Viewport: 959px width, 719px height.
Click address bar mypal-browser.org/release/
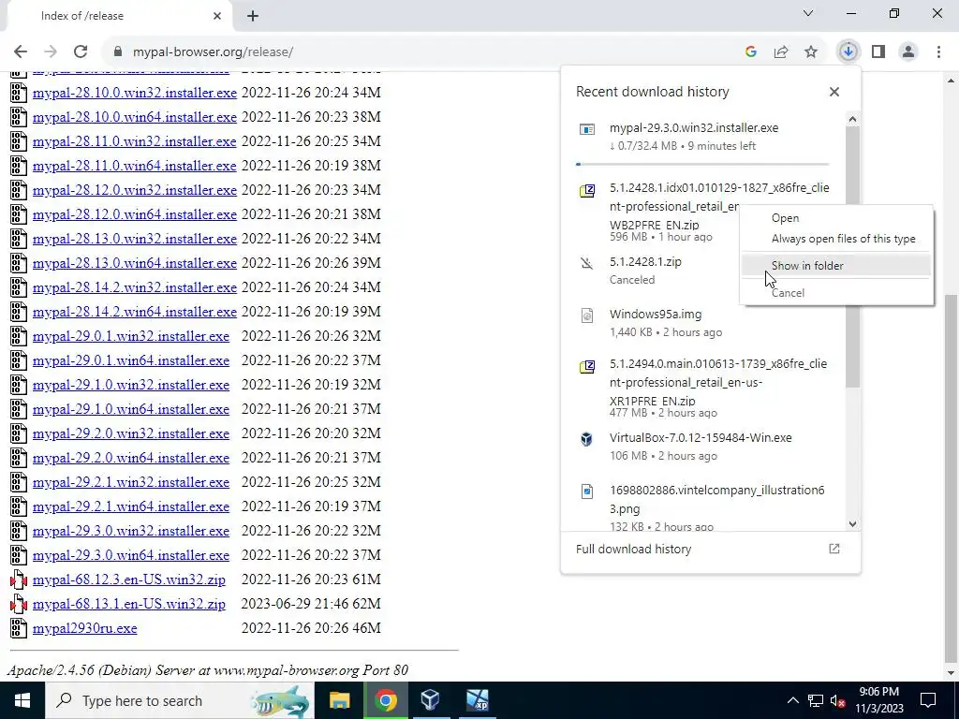pos(213,52)
